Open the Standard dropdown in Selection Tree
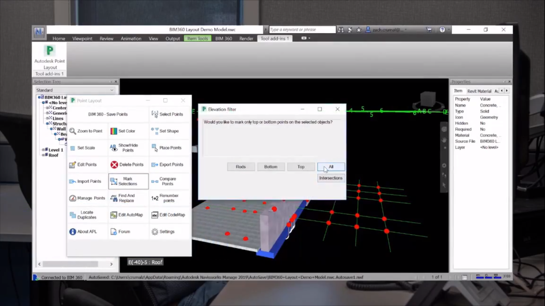 [x=75, y=90]
